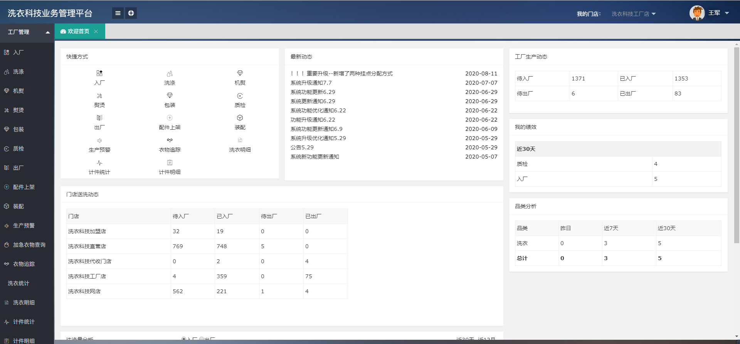Click the 洗衣明细 shortcut in 快捷方式 panel
The height and width of the screenshot is (344, 740).
tap(240, 145)
